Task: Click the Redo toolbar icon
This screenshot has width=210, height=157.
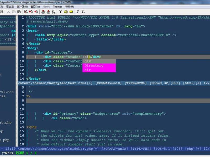Action: point(2,12)
